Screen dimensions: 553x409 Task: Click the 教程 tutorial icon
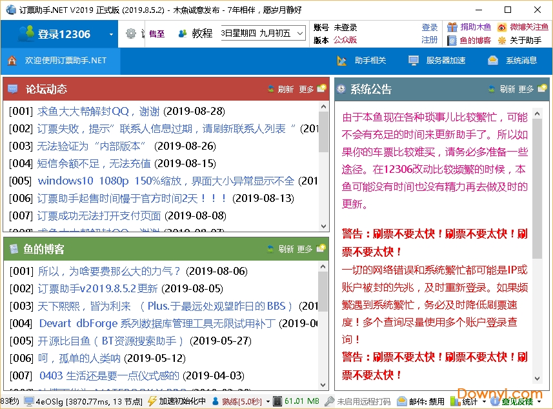pyautogui.click(x=182, y=33)
